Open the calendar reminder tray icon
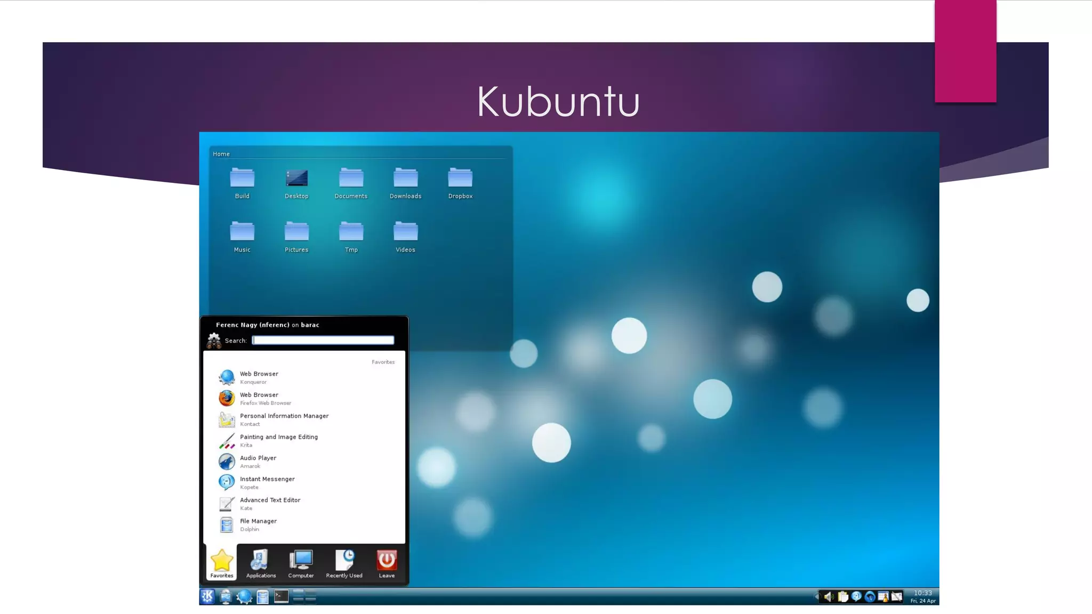1092x614 pixels. click(883, 597)
